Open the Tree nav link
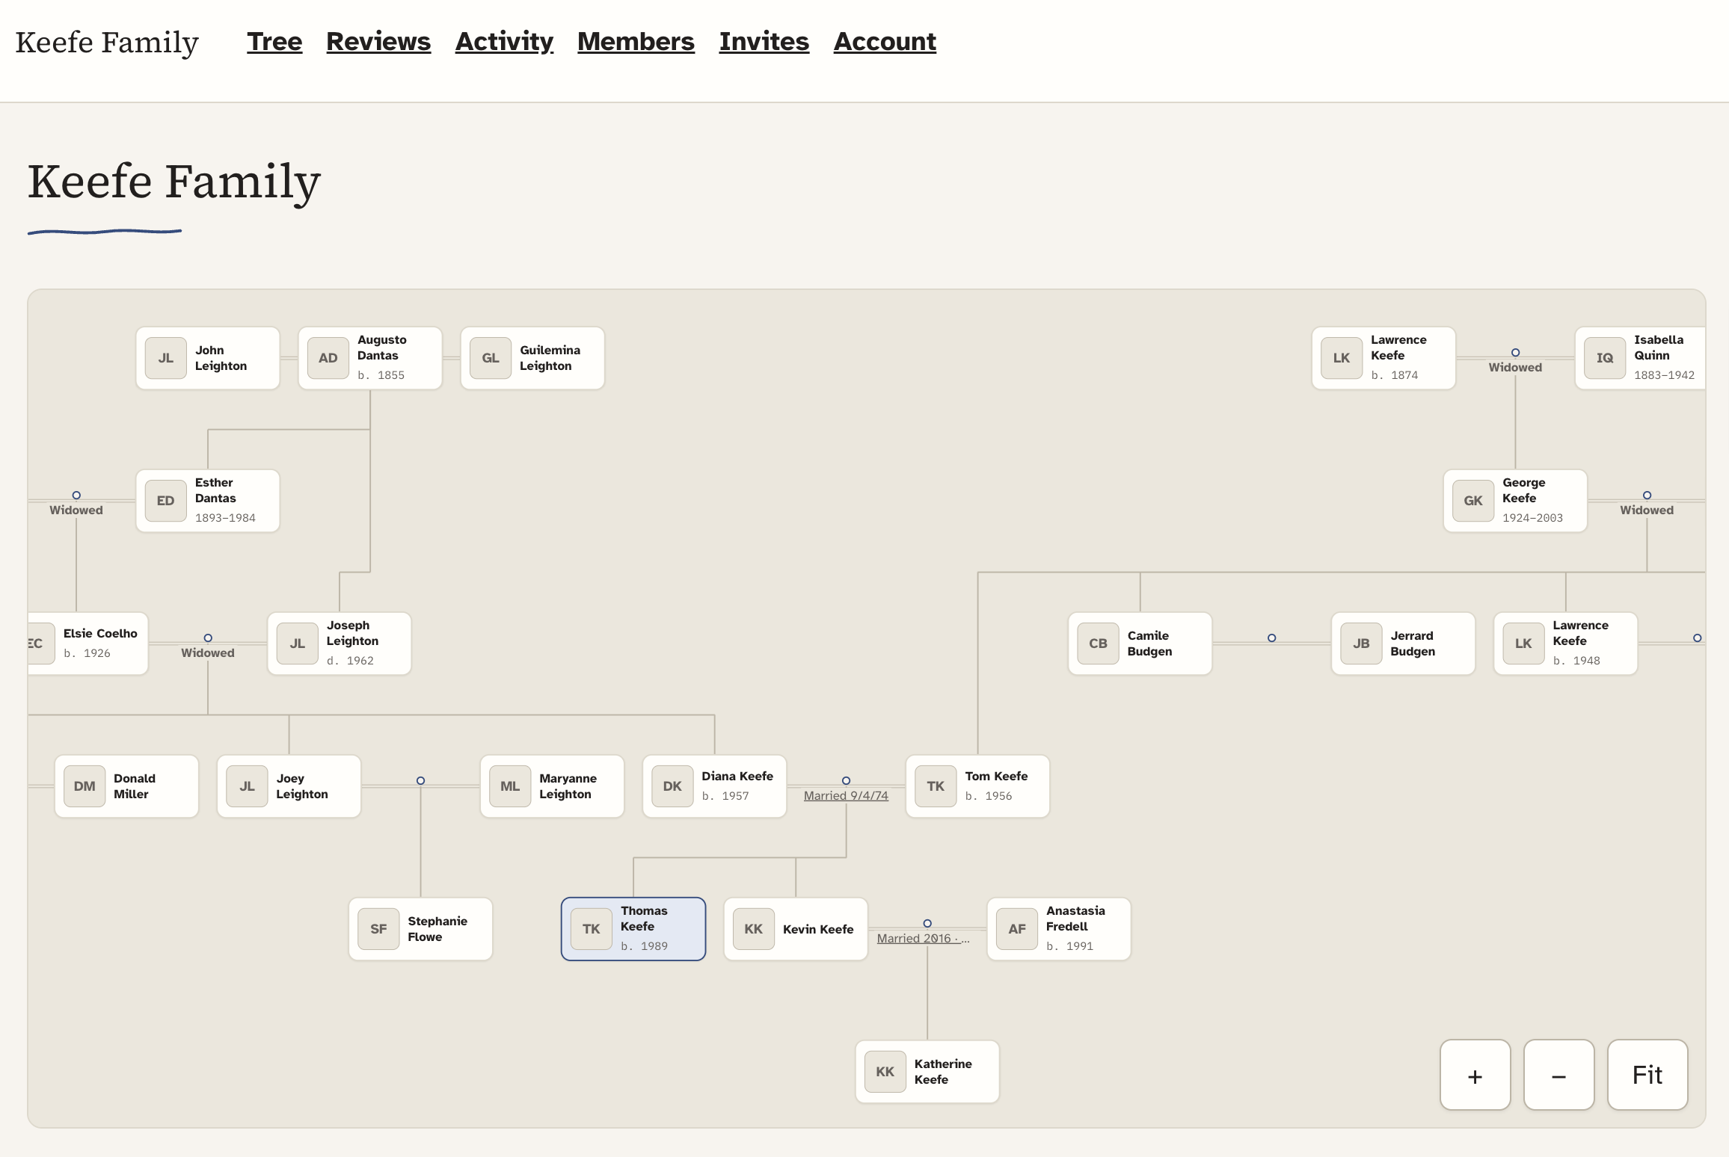 (x=274, y=42)
